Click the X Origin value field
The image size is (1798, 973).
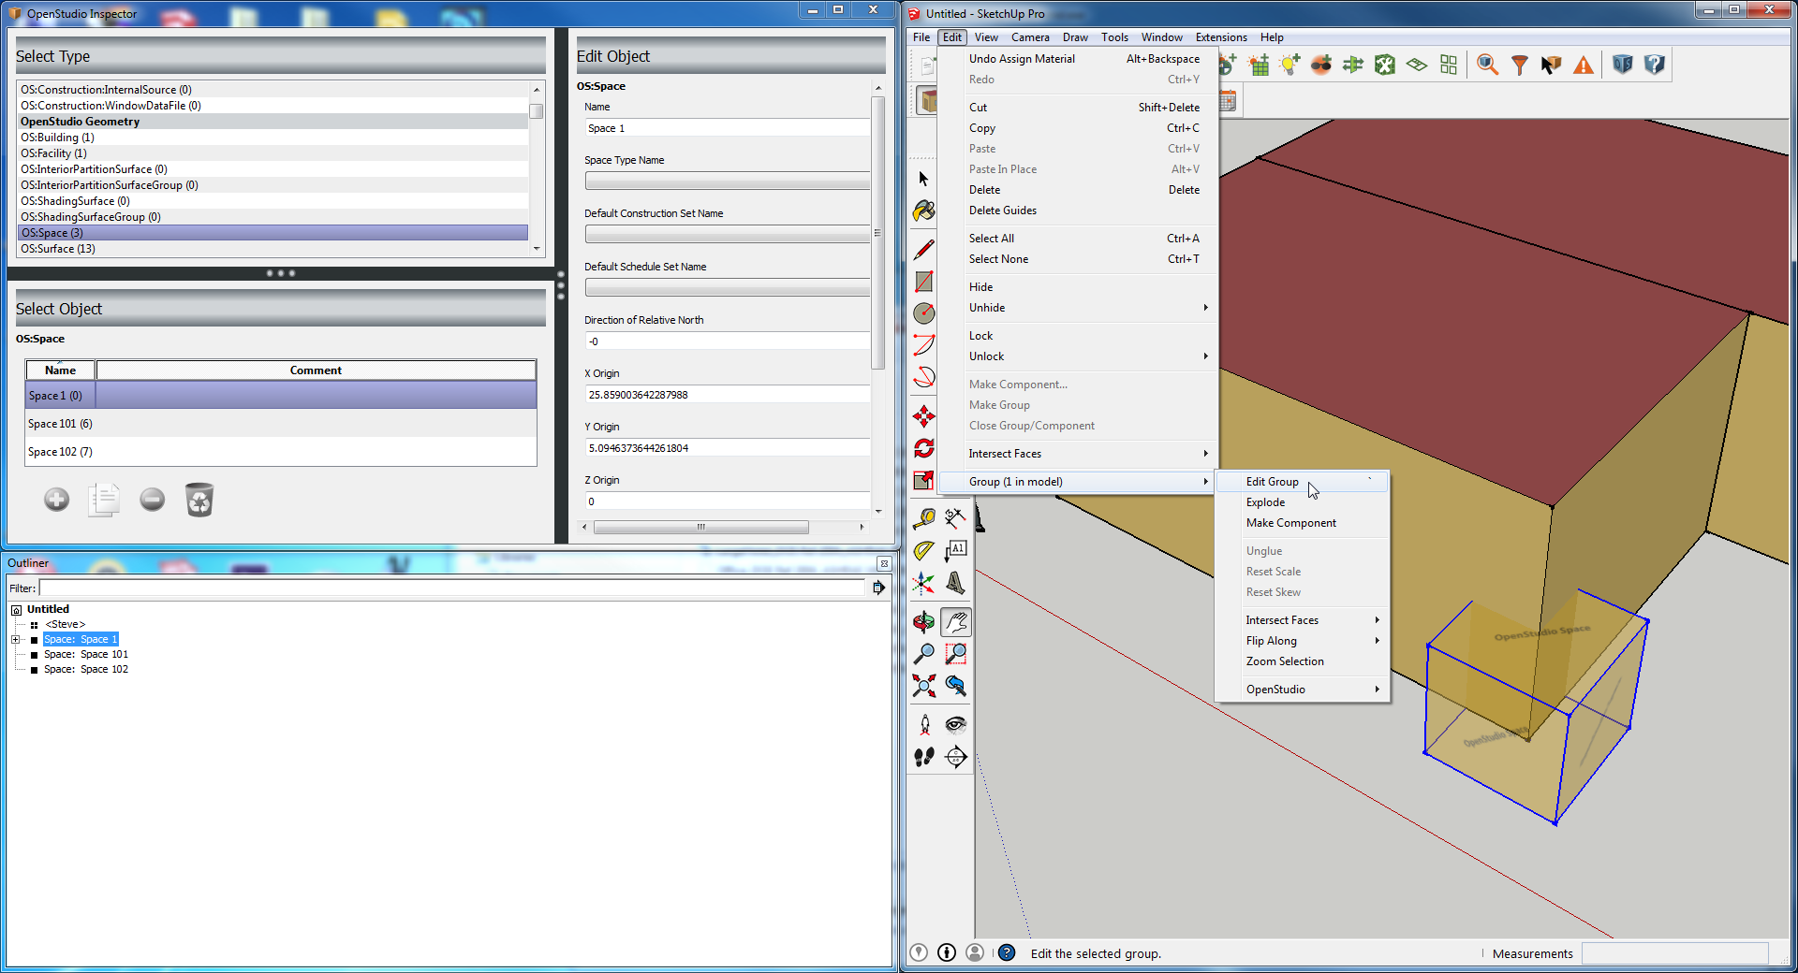[727, 395]
